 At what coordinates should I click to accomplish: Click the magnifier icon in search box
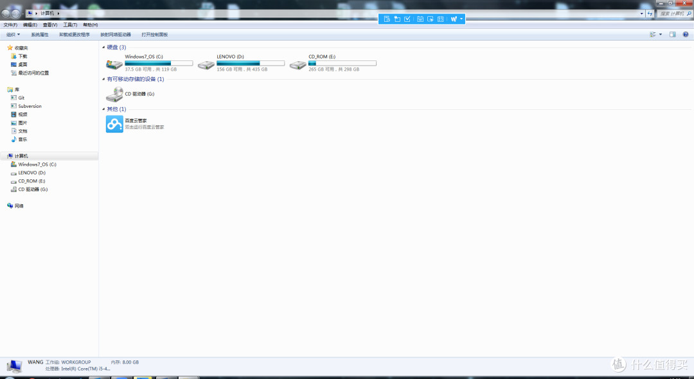(689, 13)
